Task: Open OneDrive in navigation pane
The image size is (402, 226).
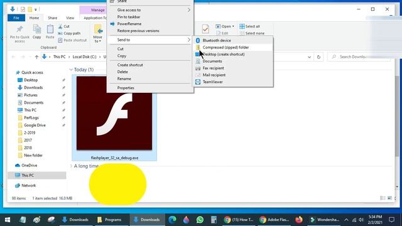Action: 29,166
